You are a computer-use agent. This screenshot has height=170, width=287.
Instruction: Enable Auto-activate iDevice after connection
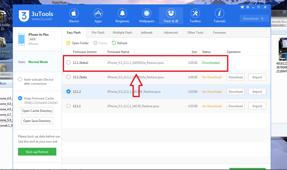tap(20, 79)
